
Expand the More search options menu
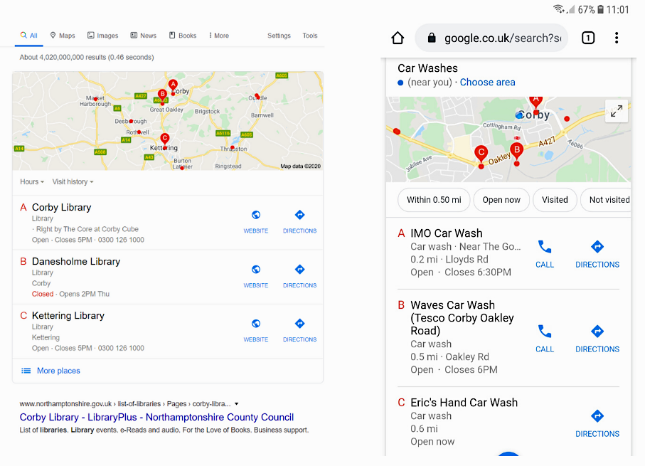[218, 36]
